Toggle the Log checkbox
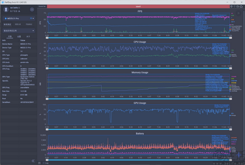 pyautogui.click(x=44, y=163)
